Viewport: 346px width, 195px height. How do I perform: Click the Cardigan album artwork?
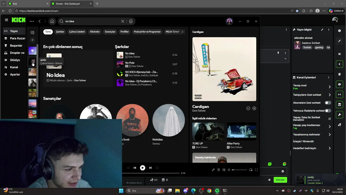pos(224,69)
